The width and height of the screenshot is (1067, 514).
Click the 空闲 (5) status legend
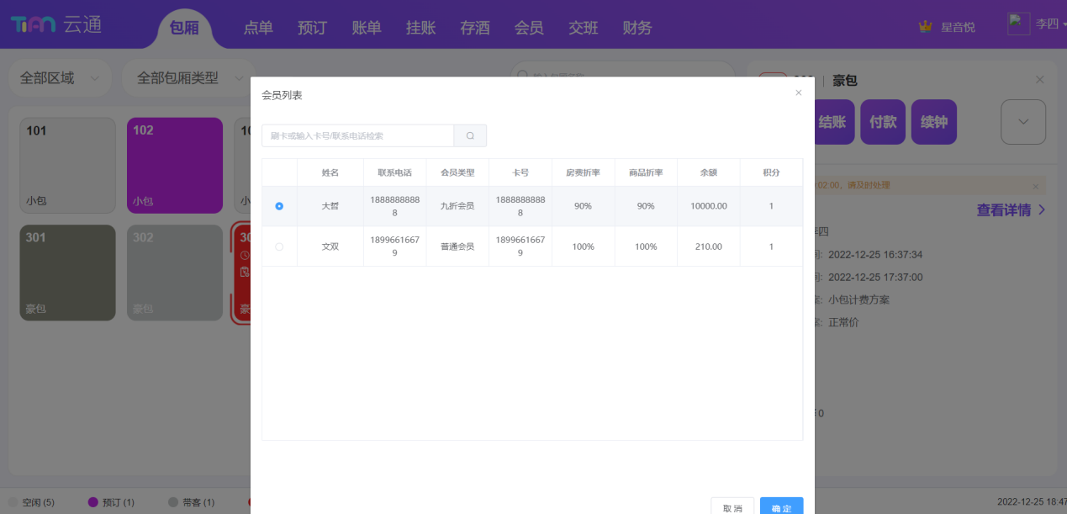31,502
